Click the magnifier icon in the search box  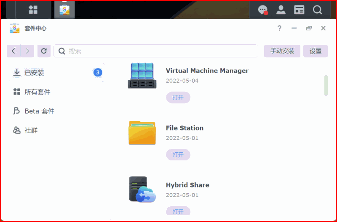(x=62, y=51)
